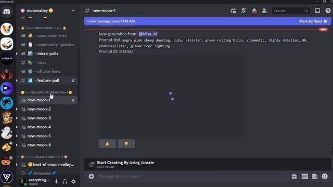Open the Help question mark icon
The image size is (333, 187).
point(328,10)
